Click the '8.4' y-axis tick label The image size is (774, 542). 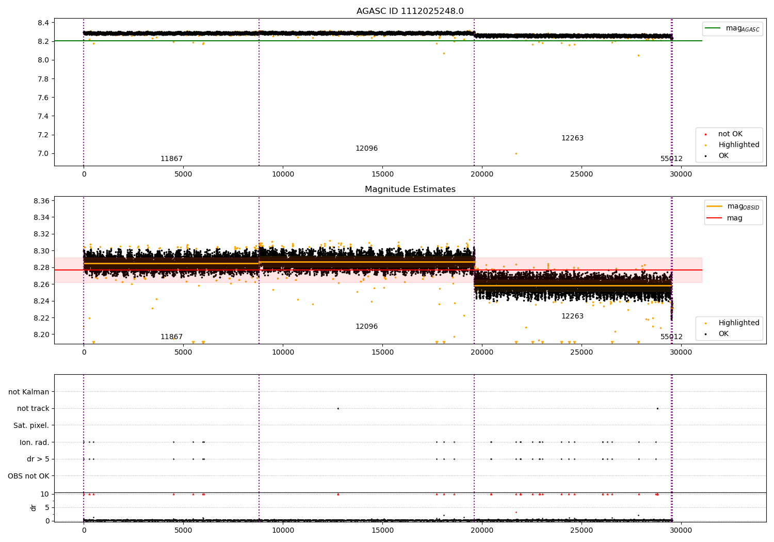tap(43, 23)
